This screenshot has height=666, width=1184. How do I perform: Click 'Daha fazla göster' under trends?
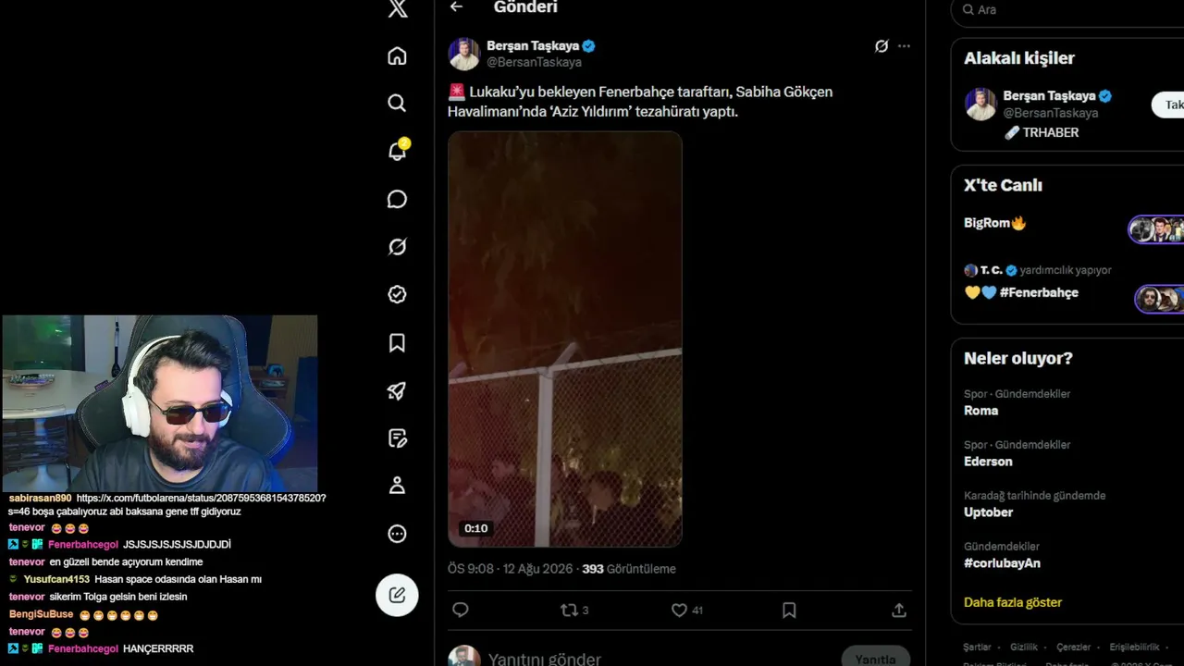(x=1013, y=602)
